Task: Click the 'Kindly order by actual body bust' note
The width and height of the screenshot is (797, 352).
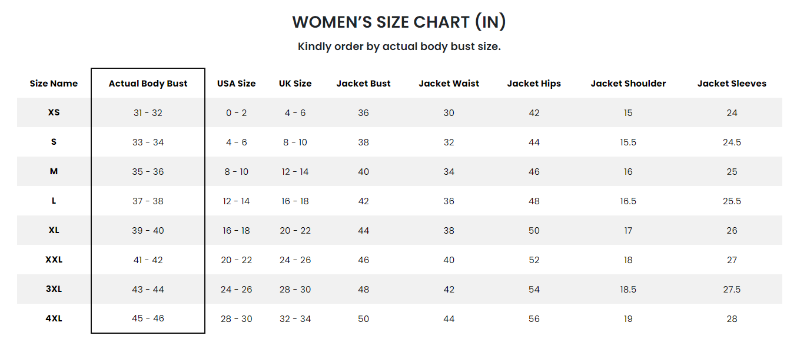Action: [x=399, y=47]
